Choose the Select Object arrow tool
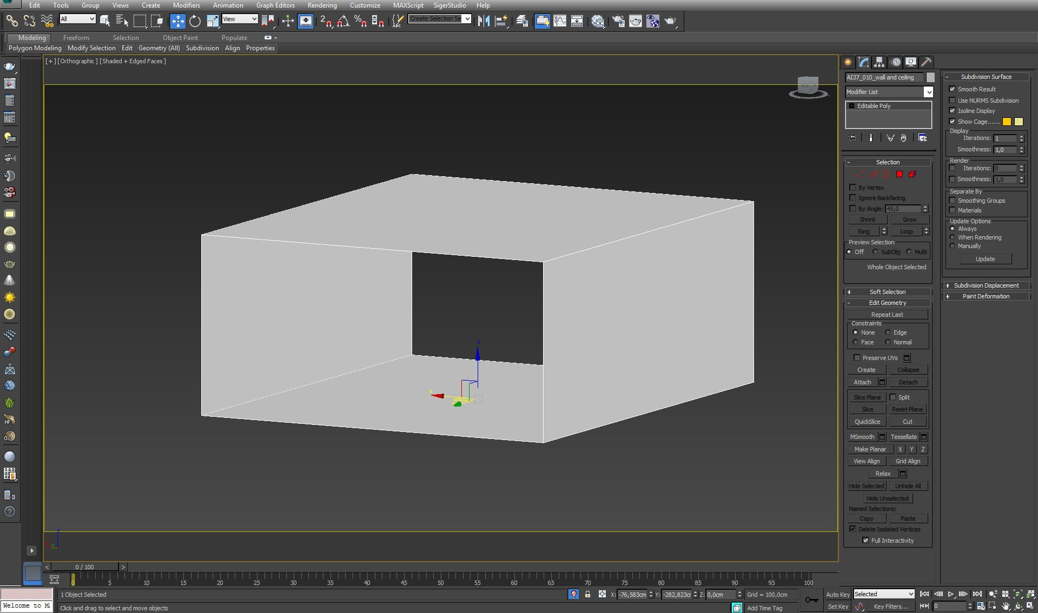1038x613 pixels. coord(105,21)
